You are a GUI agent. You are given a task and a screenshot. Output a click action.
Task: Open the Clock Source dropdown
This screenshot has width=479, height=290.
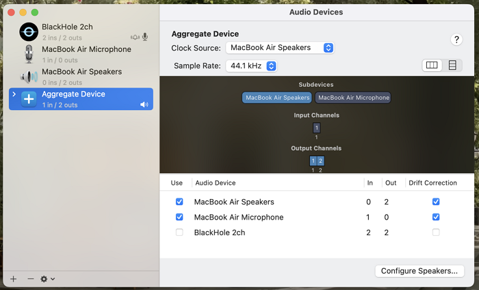[x=280, y=48]
